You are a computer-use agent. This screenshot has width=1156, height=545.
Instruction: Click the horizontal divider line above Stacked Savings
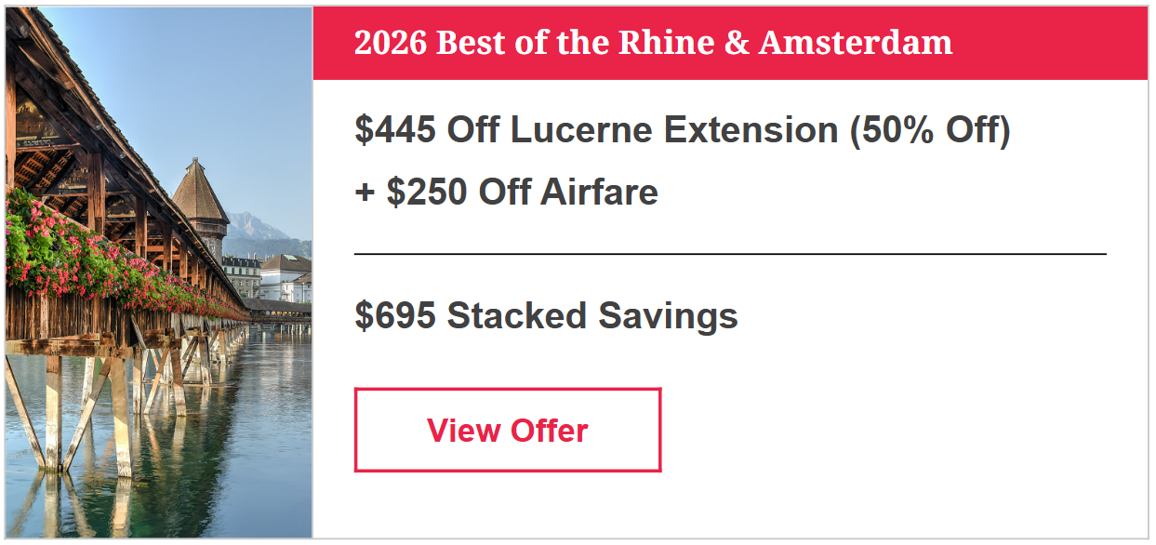(730, 253)
